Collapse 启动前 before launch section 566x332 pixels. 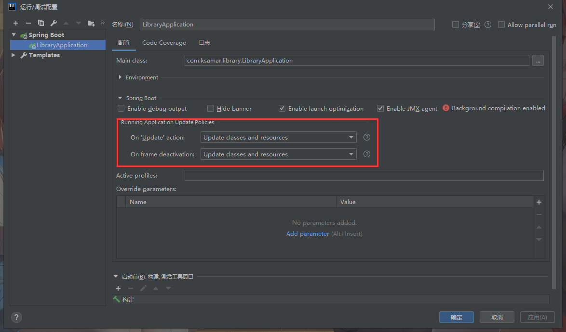tap(116, 277)
